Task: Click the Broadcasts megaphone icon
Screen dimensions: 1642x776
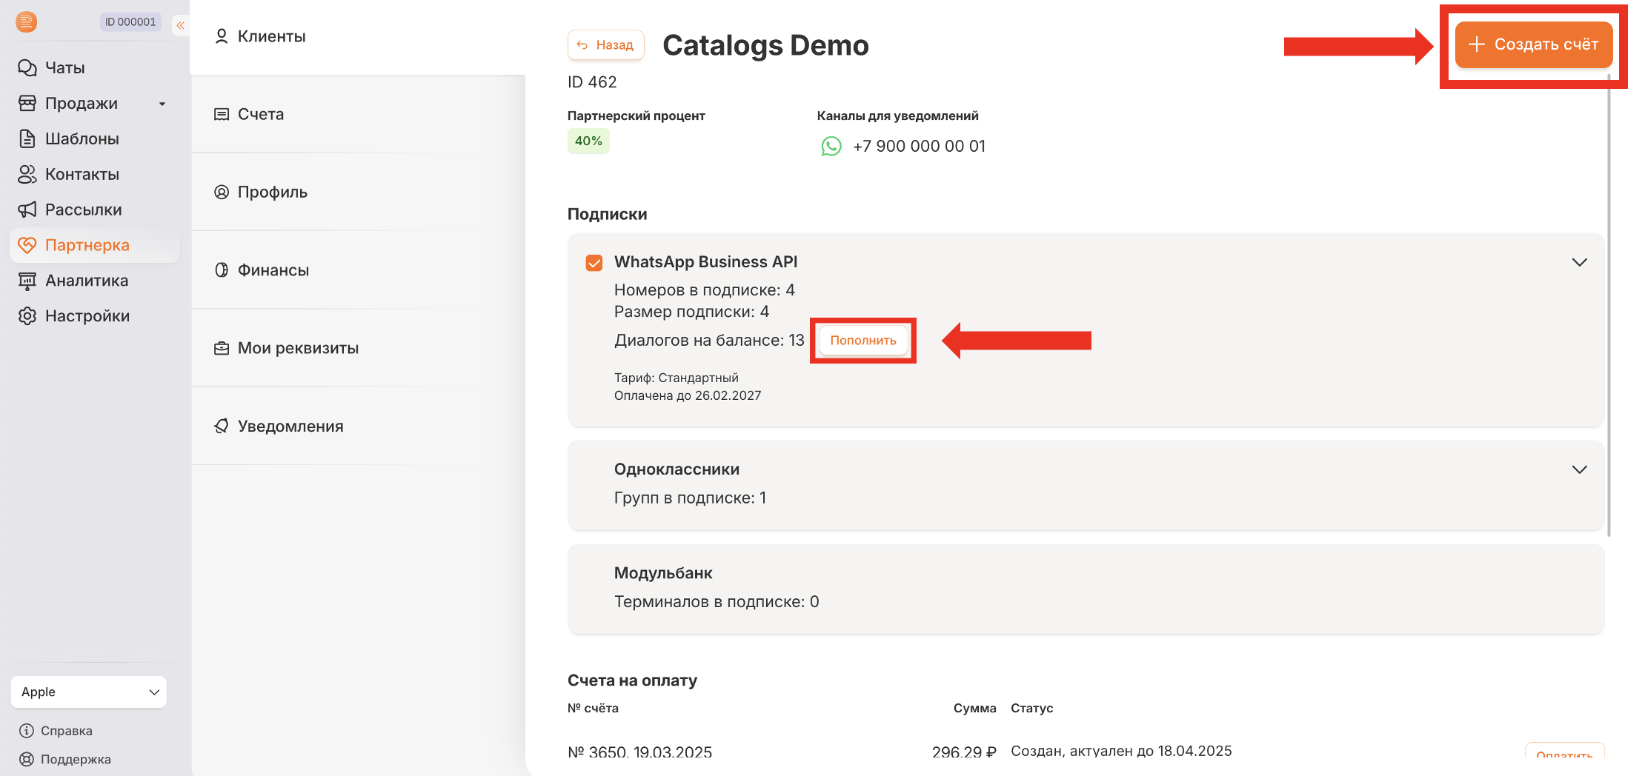Action: click(x=27, y=210)
